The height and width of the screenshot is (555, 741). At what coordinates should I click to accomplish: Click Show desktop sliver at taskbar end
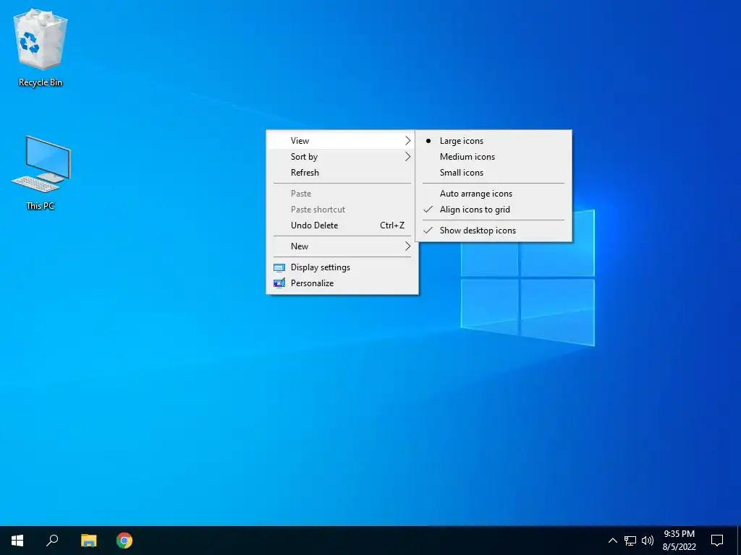tap(739, 541)
